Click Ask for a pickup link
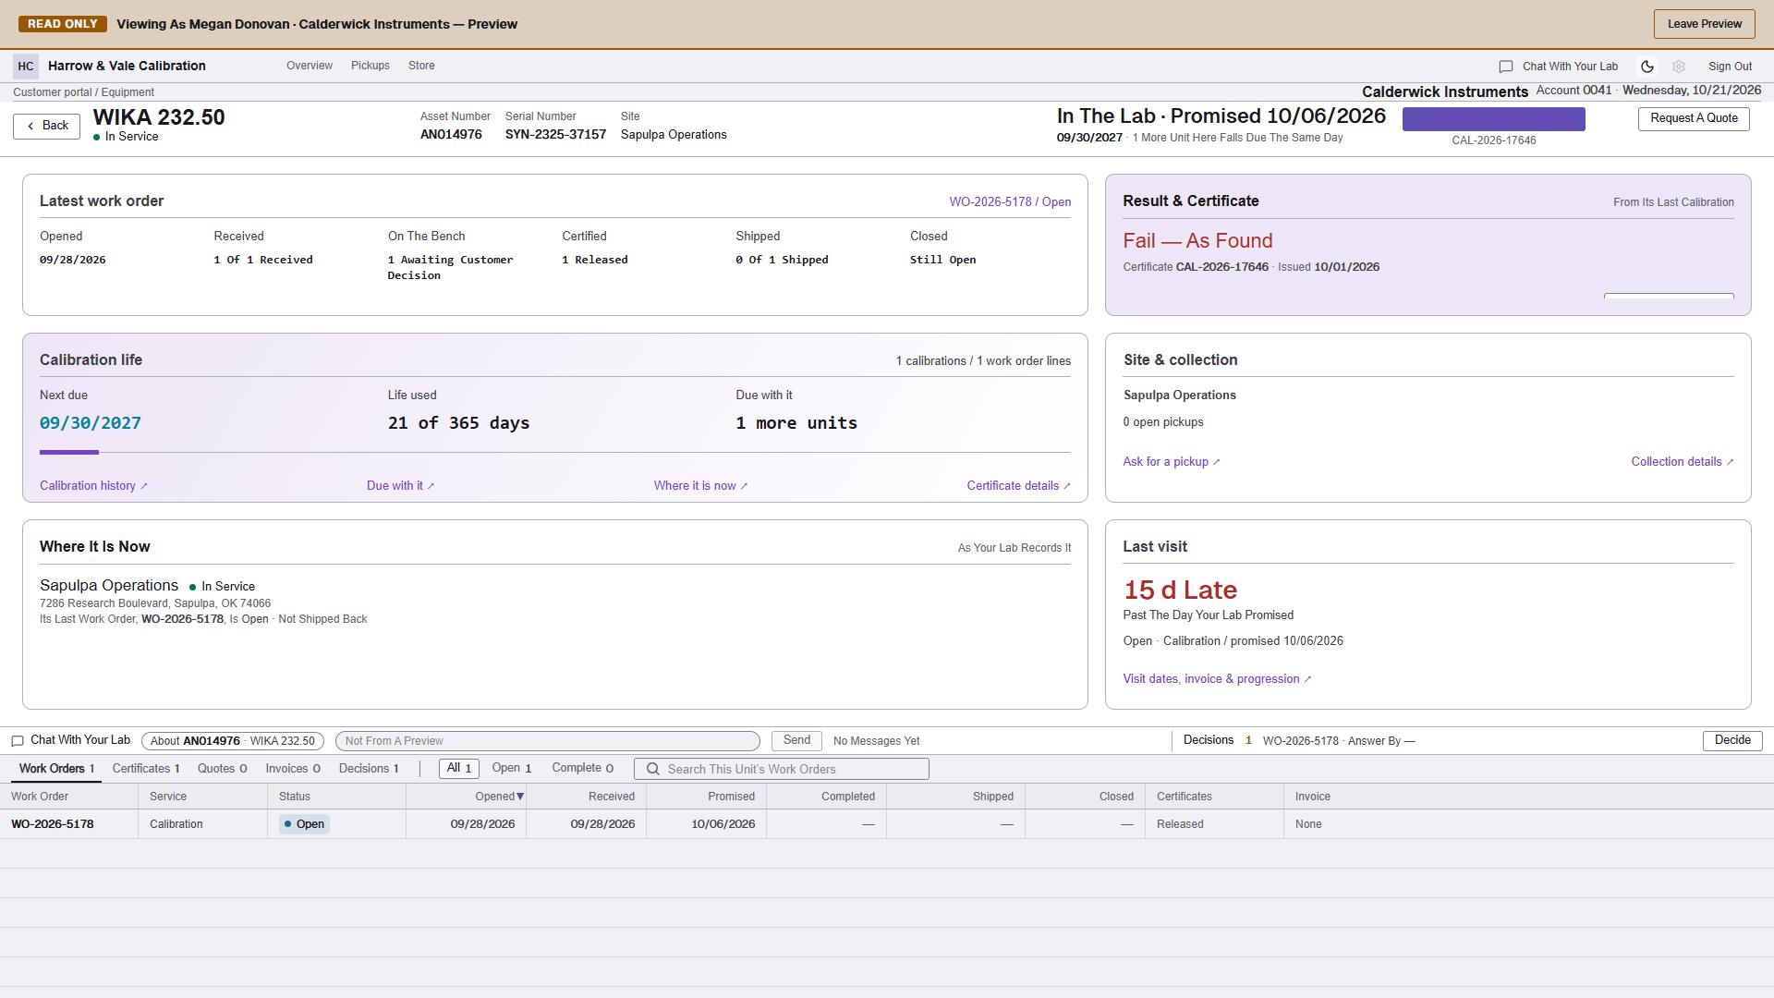 click(1172, 462)
